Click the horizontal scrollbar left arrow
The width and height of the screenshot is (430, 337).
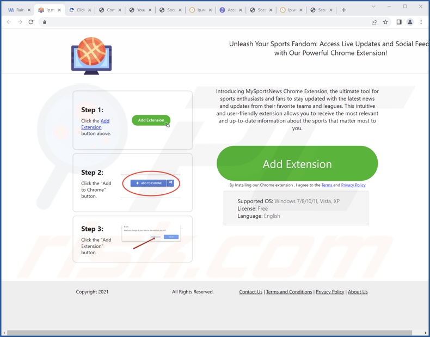4,333
